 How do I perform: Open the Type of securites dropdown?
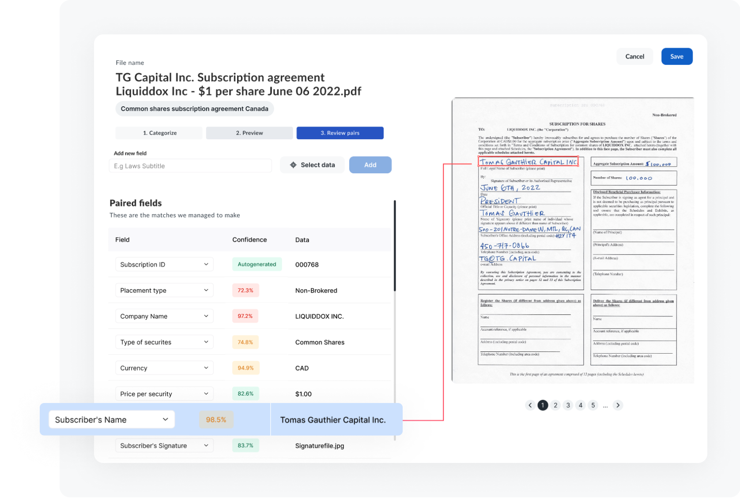[x=164, y=342]
